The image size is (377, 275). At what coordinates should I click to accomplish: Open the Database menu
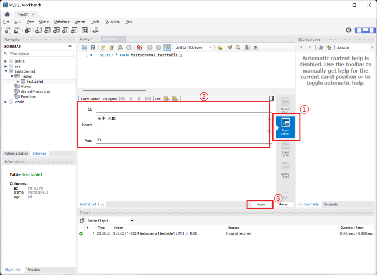click(61, 21)
